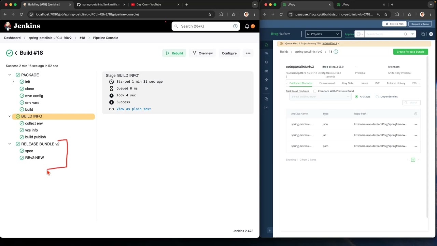The image size is (437, 246).
Task: Click the help icon next to build 18
Action: click(x=336, y=52)
